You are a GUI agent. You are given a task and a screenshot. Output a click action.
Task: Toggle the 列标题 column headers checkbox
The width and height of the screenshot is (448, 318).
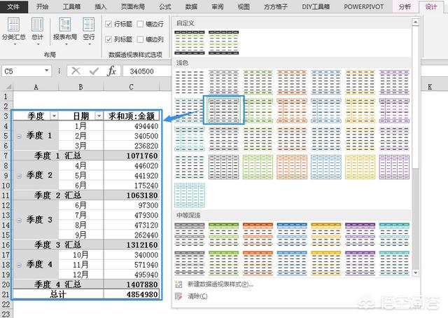coord(108,40)
